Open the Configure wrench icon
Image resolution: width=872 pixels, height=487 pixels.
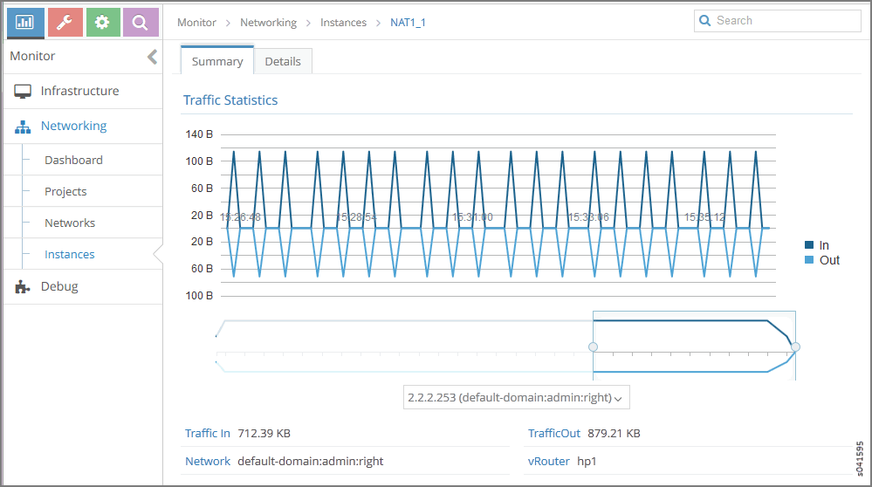pyautogui.click(x=64, y=23)
